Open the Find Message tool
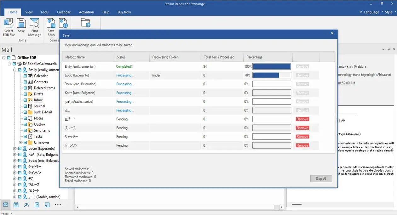The image size is (397, 215). tap(34, 24)
